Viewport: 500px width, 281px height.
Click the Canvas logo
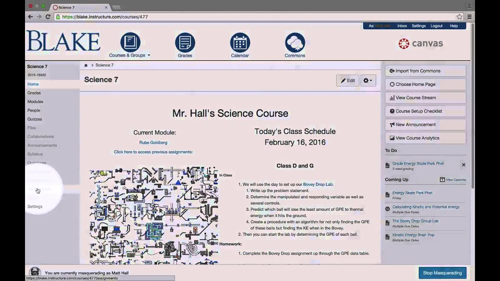click(421, 43)
